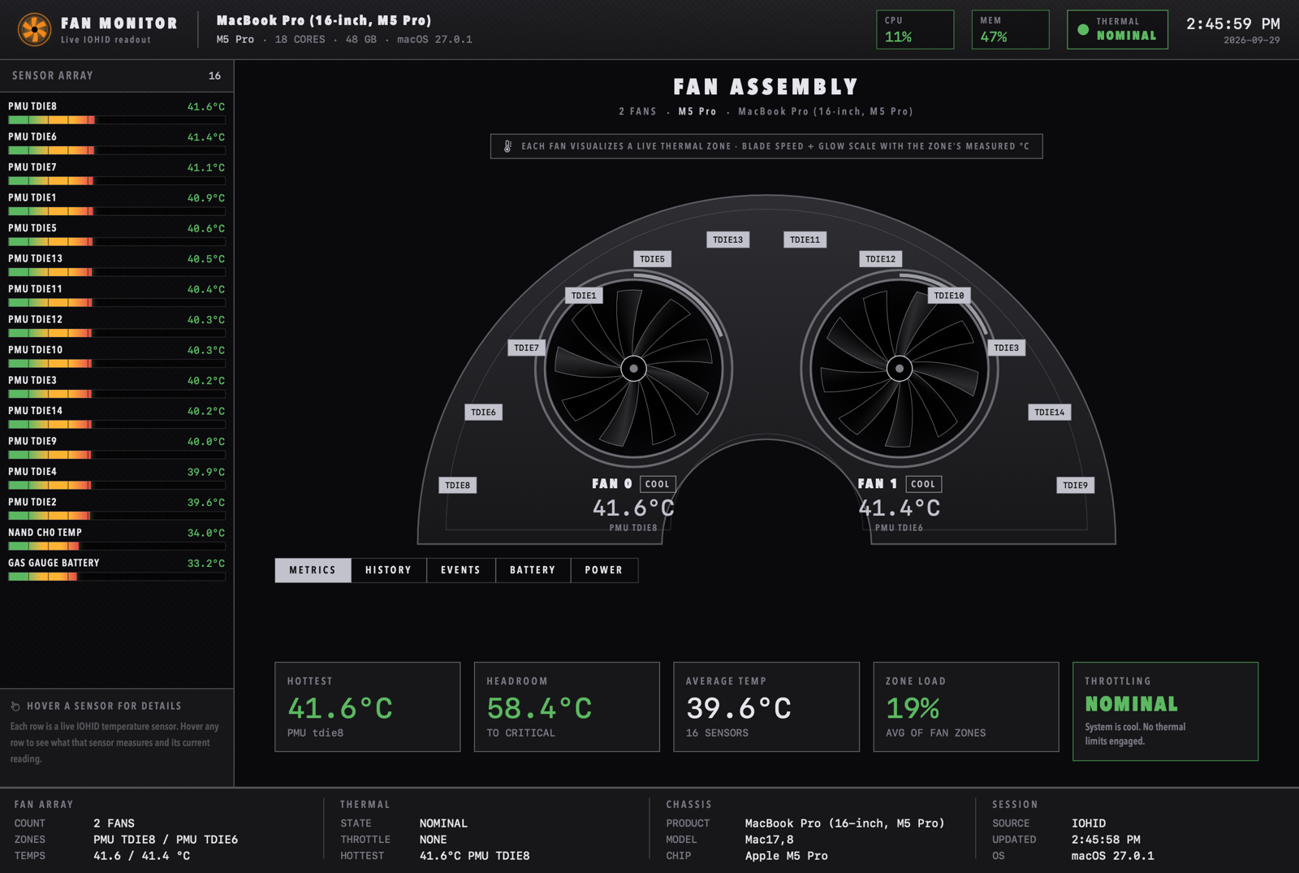The height and width of the screenshot is (873, 1299).
Task: Select the PMU TDIE13 row in the Sensor Array
Action: pyautogui.click(x=116, y=264)
